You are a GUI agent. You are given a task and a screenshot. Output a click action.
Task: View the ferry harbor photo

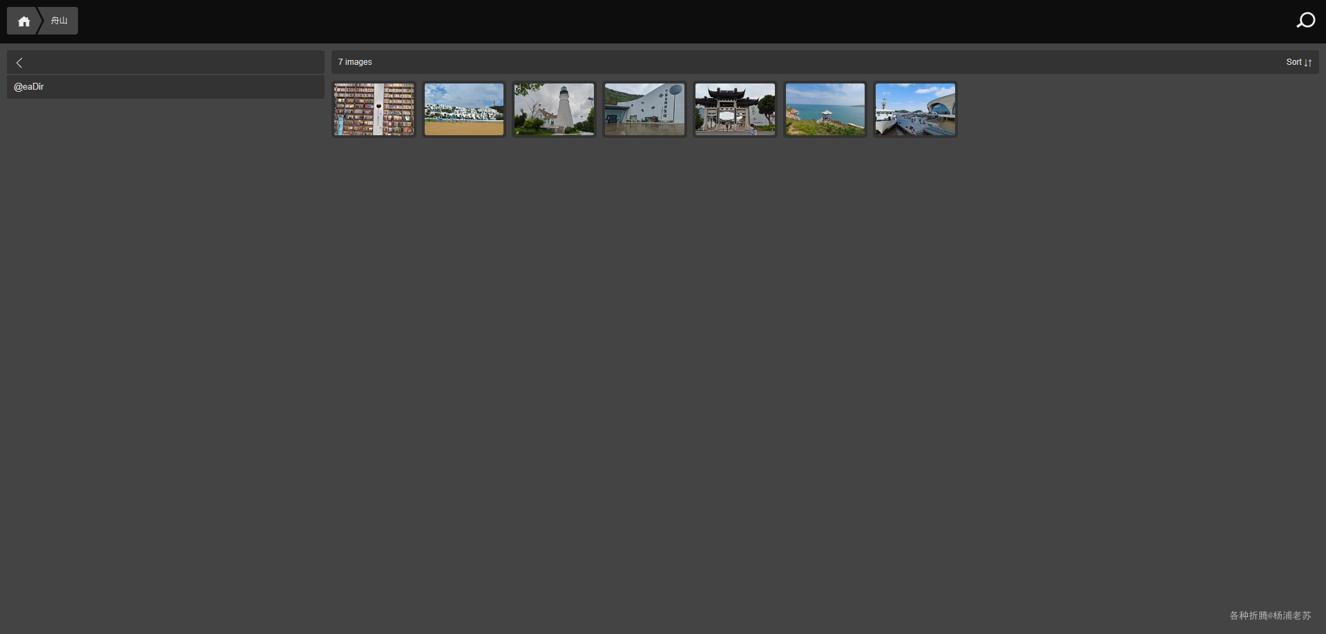[915, 110]
